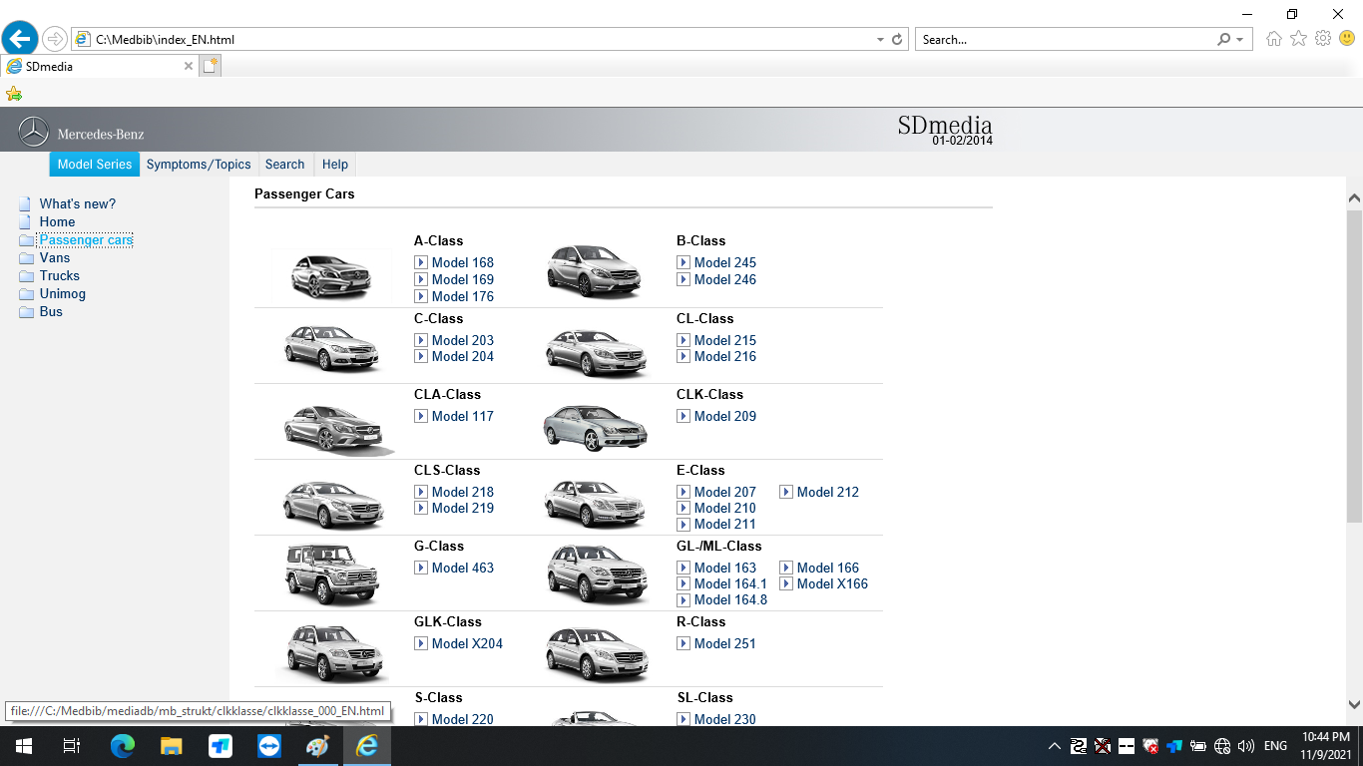Open TeamViewer from the taskbar
The width and height of the screenshot is (1363, 766).
(269, 746)
